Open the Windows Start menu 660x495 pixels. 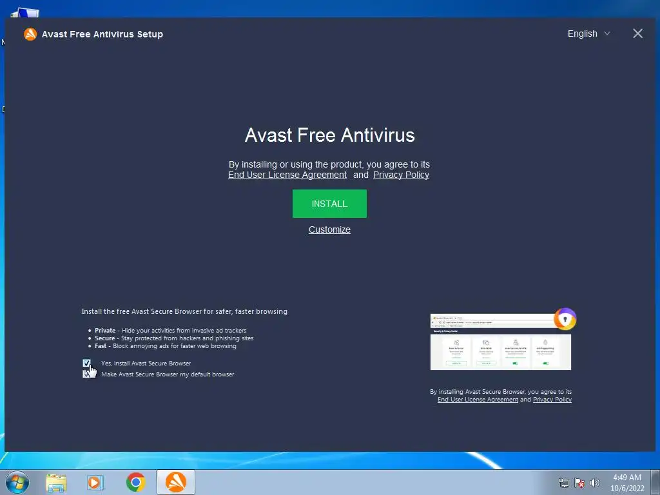click(17, 482)
